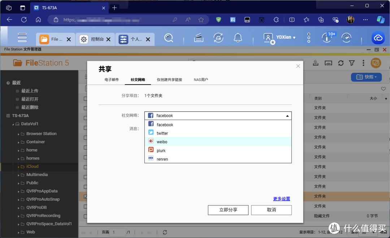Open the YDXian user menu
Image resolution: width=390 pixels, height=238 pixels.
click(285, 37)
